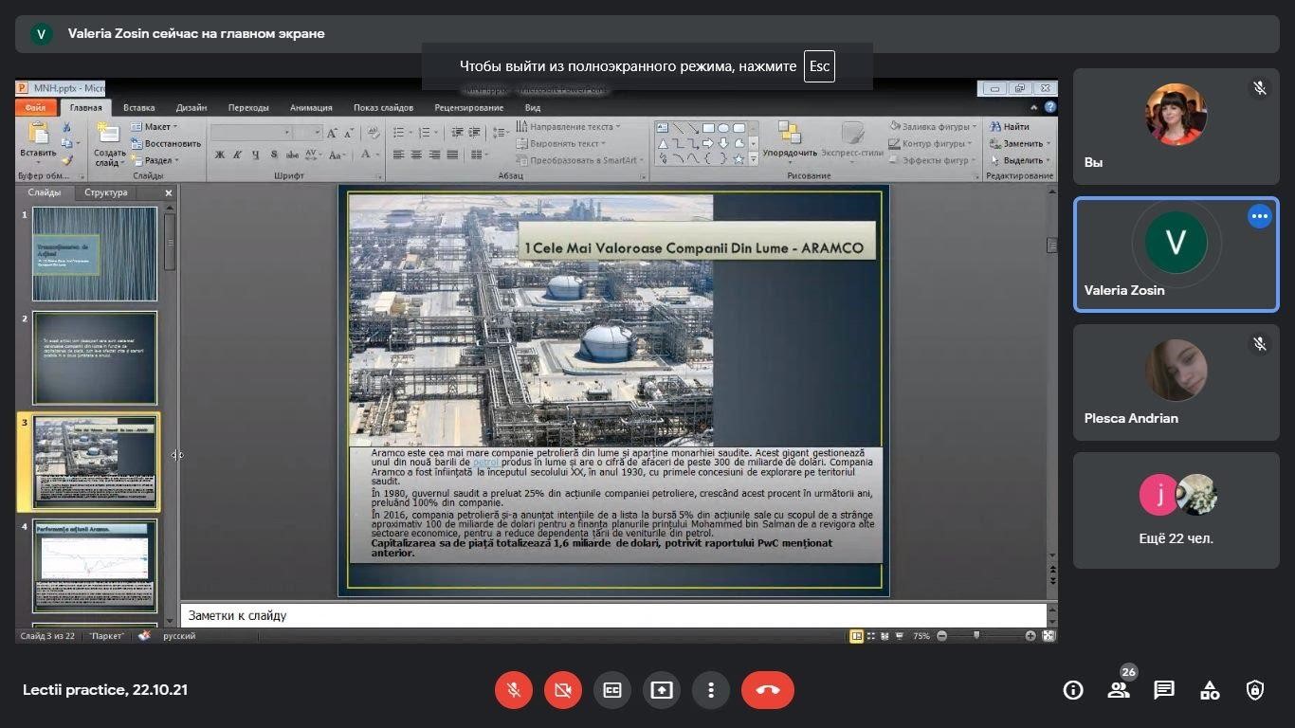
Task: Click the Восстановить reset button
Action: point(167,144)
